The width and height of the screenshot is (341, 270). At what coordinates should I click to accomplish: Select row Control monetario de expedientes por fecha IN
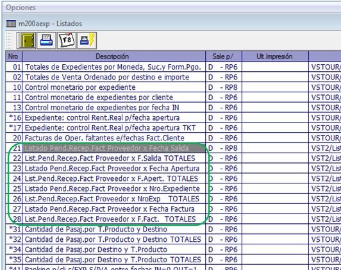coord(113,108)
